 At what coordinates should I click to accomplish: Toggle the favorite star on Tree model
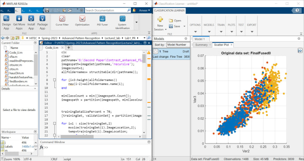pyautogui.click(x=156, y=51)
